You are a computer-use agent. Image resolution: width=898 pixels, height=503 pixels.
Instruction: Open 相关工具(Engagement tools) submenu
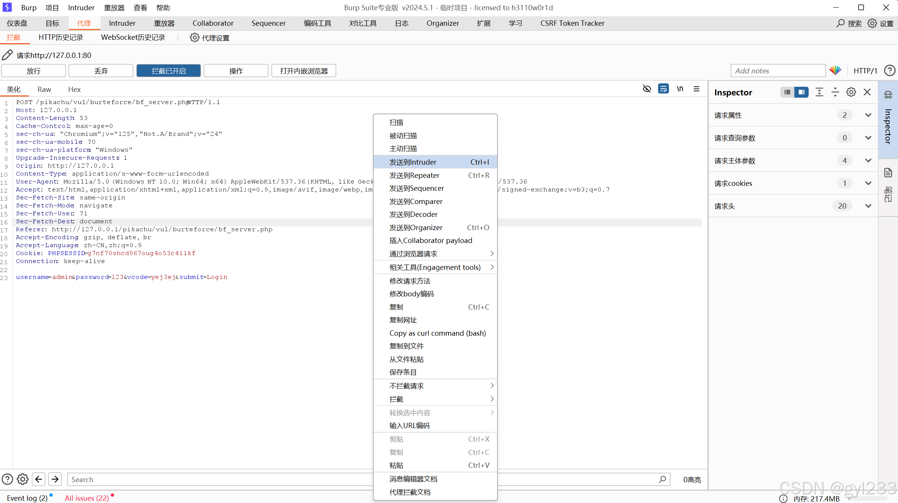(x=435, y=267)
